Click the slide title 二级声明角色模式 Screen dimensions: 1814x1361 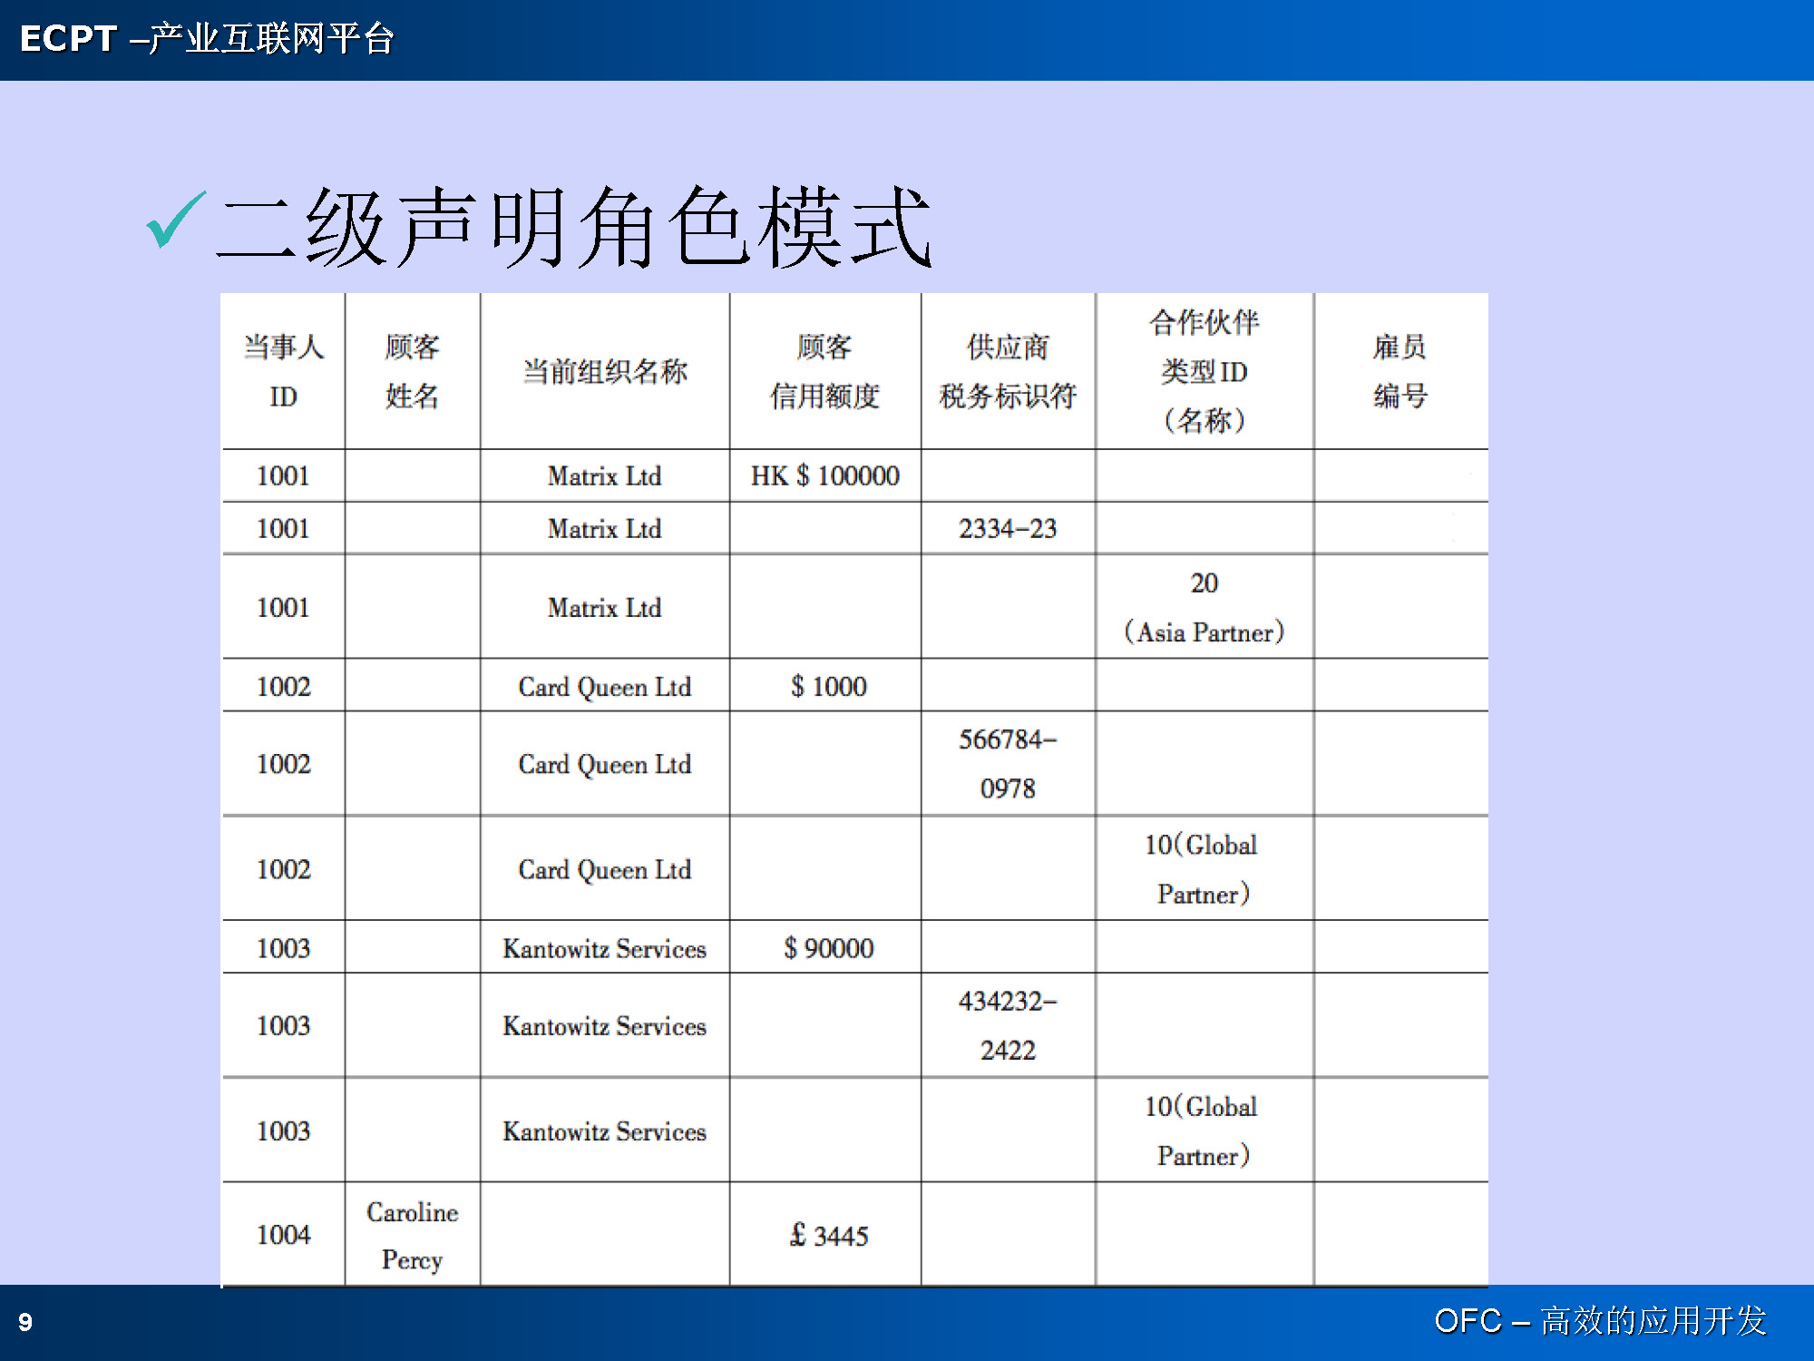click(x=573, y=228)
